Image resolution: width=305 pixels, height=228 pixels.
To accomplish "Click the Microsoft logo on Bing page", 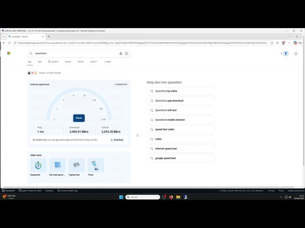I will [x=9, y=53].
